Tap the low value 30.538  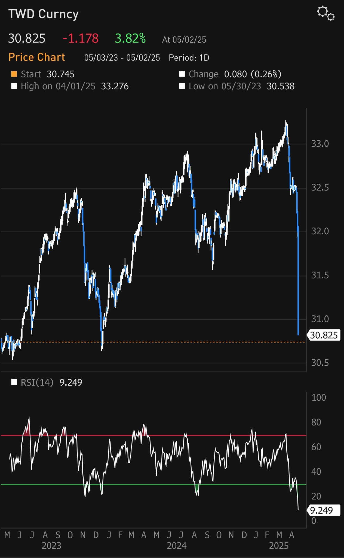coord(281,86)
